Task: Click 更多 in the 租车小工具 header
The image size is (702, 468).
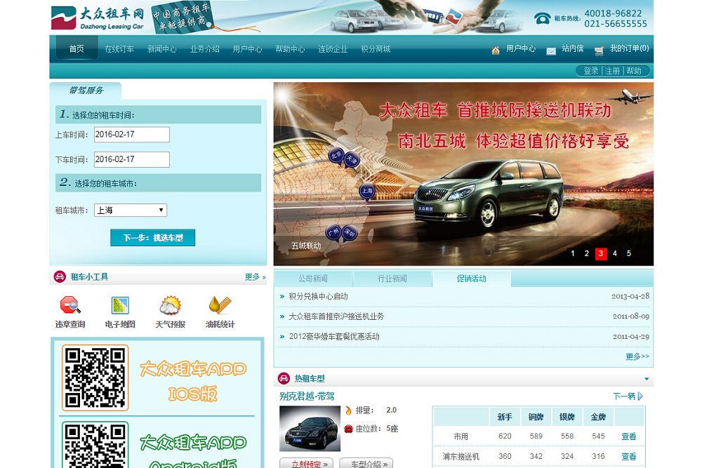Action: pyautogui.click(x=255, y=277)
